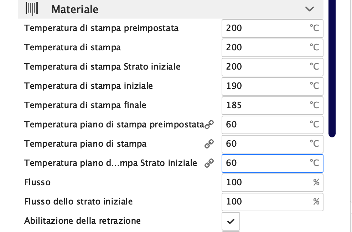Click the Materiale section barcode icon
Viewport: 352px width, 232px height.
[32, 9]
